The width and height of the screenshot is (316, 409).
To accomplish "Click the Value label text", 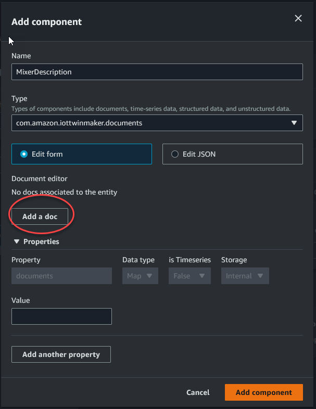I will click(21, 300).
